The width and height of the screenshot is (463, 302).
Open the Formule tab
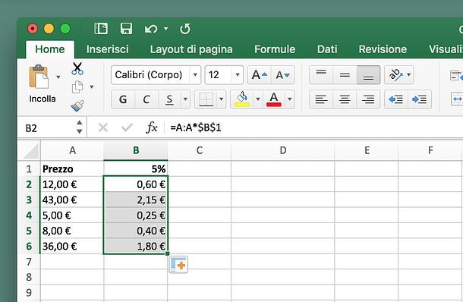(275, 49)
